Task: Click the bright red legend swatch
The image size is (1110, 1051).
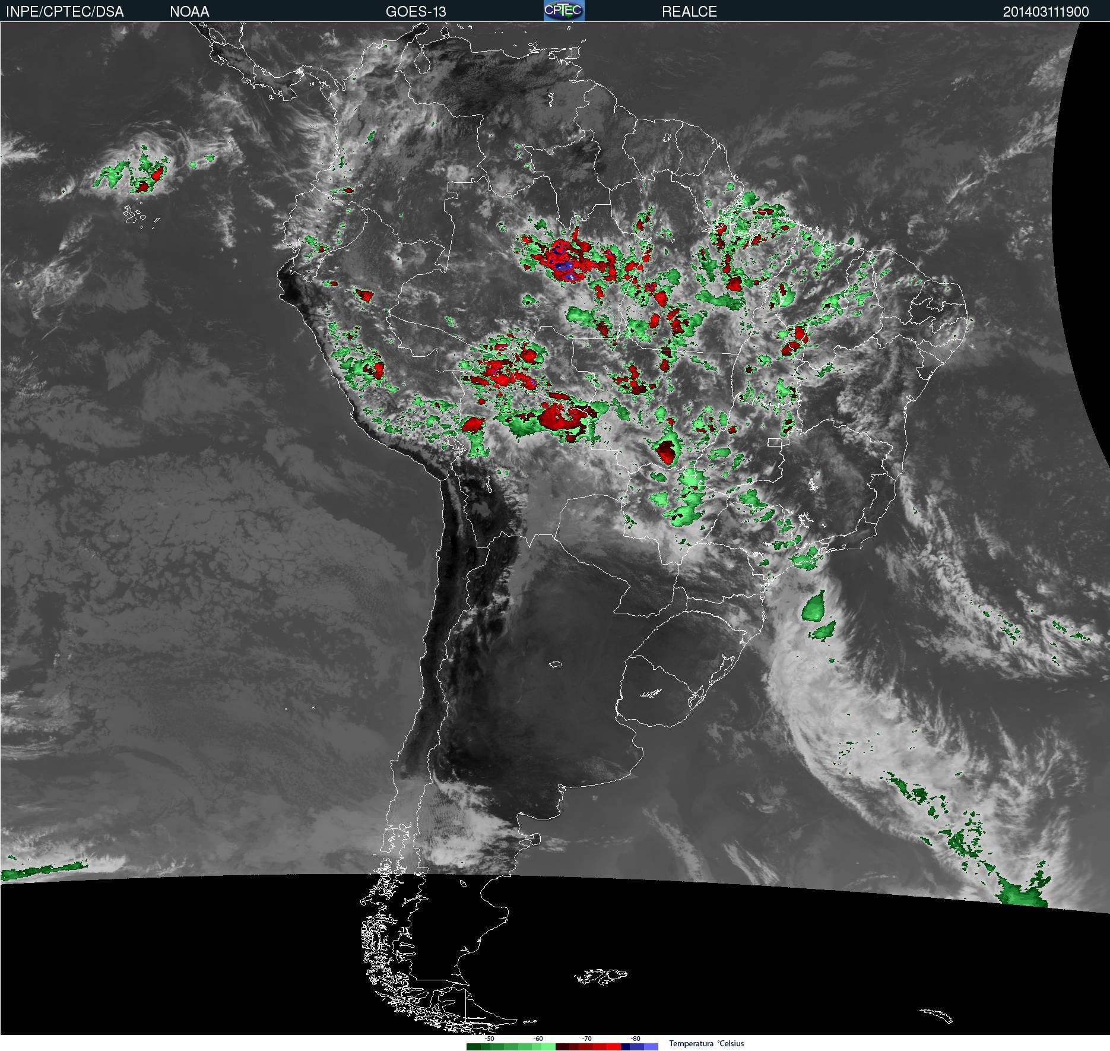Action: click(614, 1047)
